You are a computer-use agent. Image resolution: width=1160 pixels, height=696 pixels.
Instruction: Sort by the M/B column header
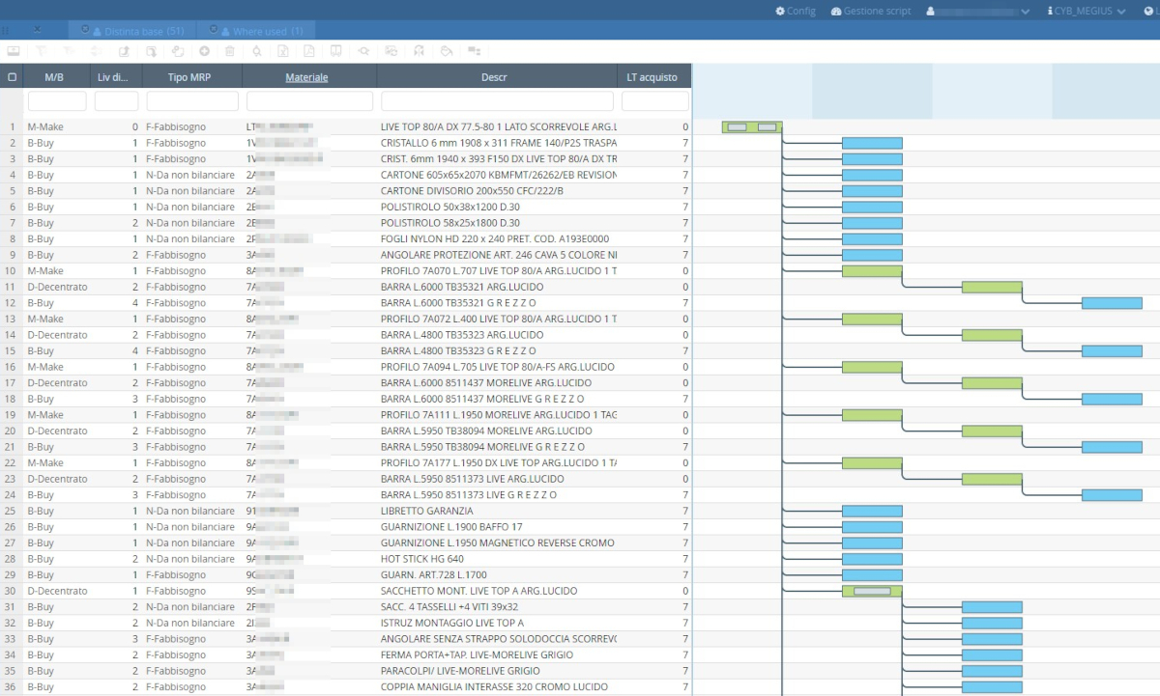tap(54, 77)
